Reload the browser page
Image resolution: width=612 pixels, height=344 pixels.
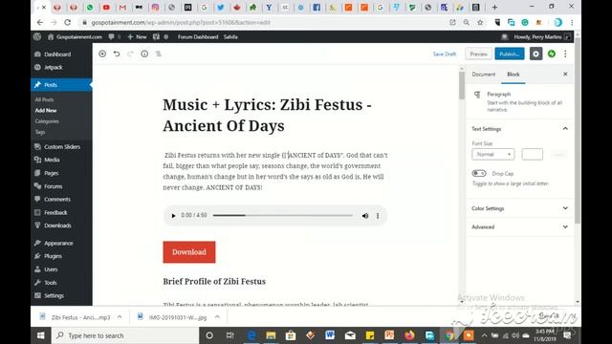[67, 22]
